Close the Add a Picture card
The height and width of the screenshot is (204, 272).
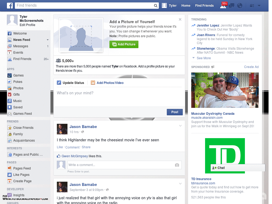click(180, 19)
